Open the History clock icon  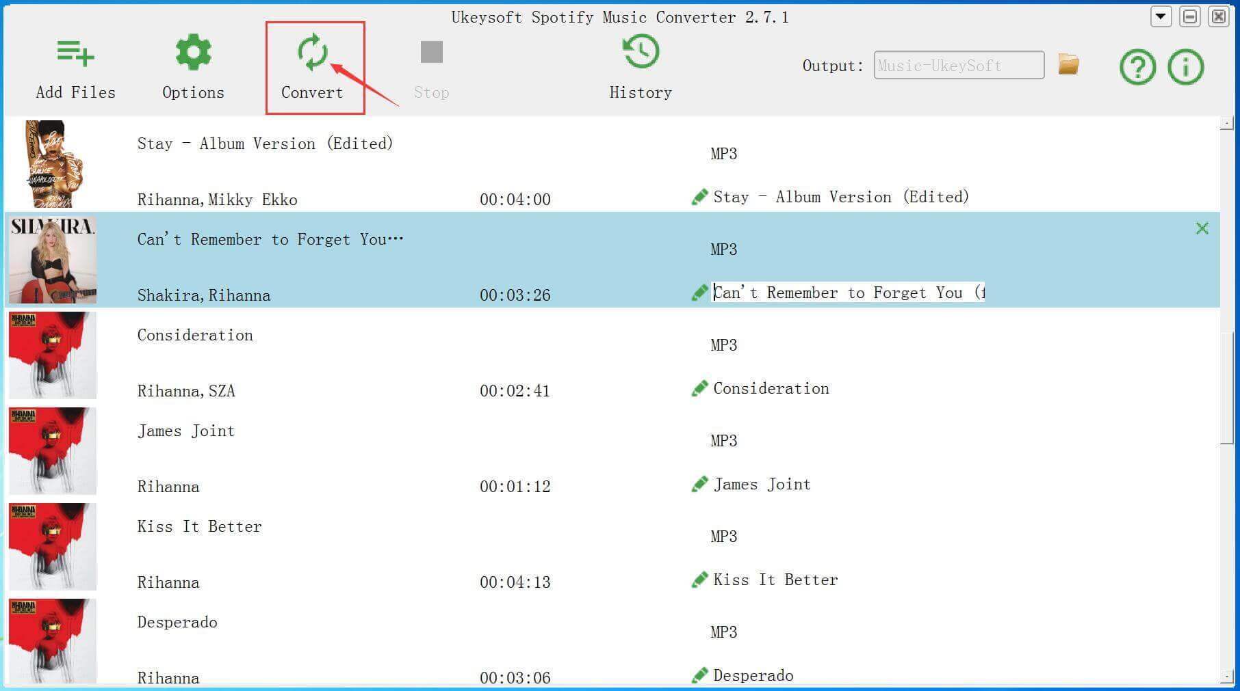point(641,52)
